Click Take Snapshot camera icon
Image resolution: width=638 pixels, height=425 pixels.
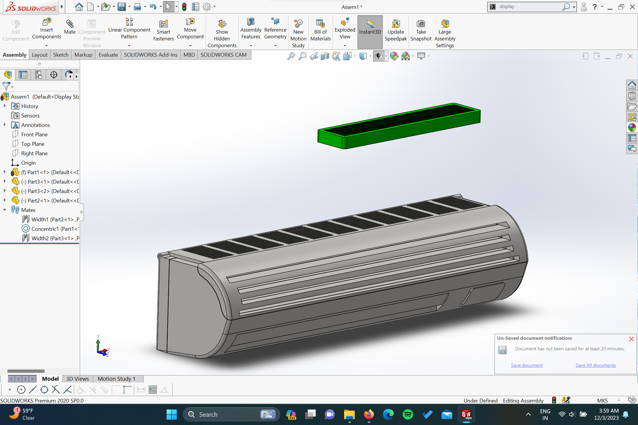pyautogui.click(x=421, y=24)
